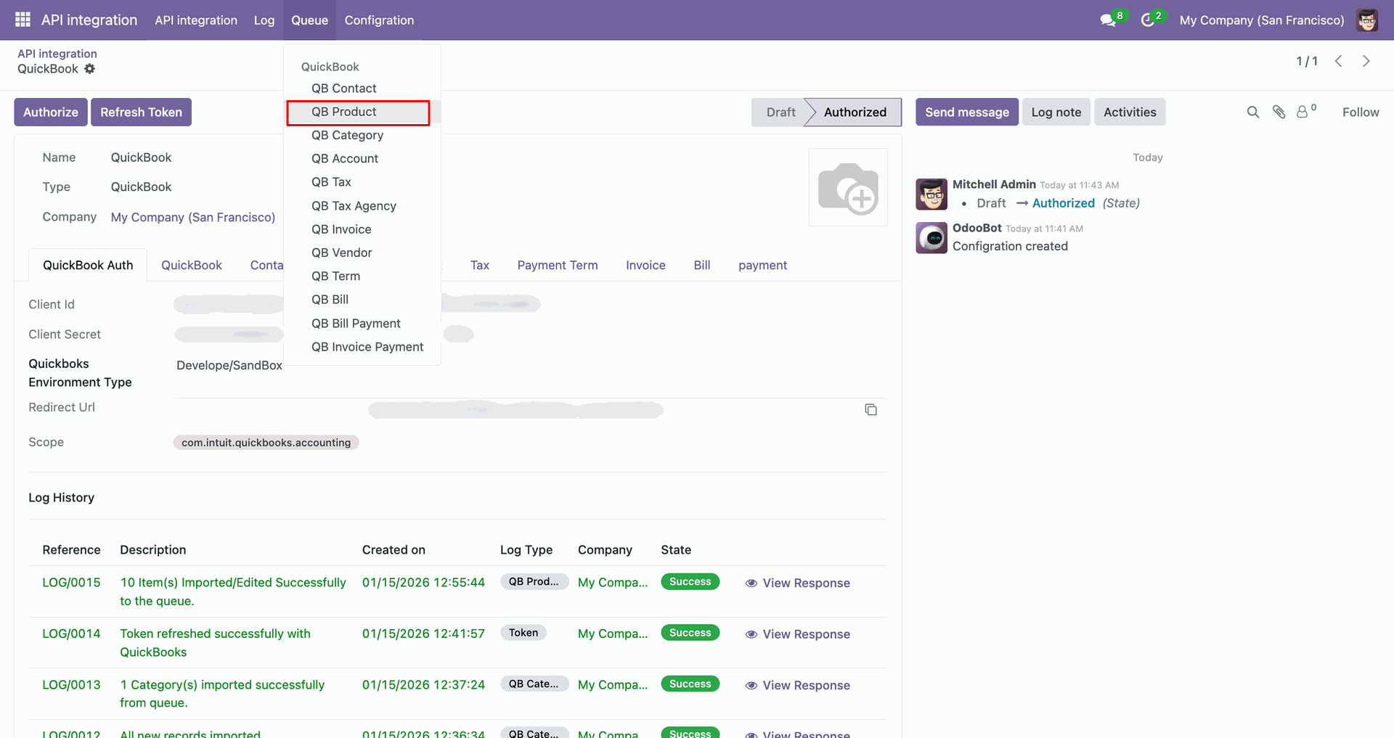The width and height of the screenshot is (1394, 738).
Task: Select QB Bill from Queue menu
Action: (362, 300)
